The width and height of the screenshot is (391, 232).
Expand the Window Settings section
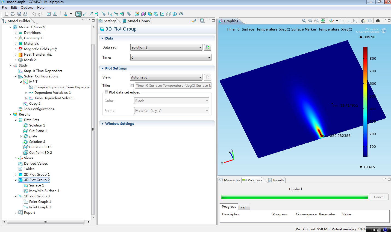pyautogui.click(x=119, y=124)
